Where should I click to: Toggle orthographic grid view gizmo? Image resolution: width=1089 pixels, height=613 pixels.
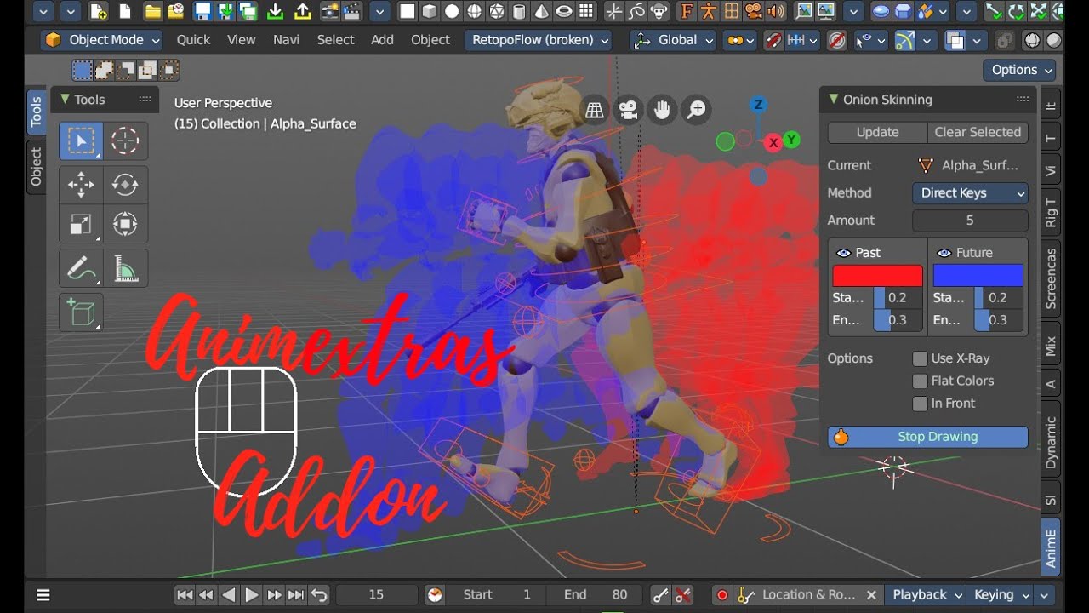pos(594,109)
